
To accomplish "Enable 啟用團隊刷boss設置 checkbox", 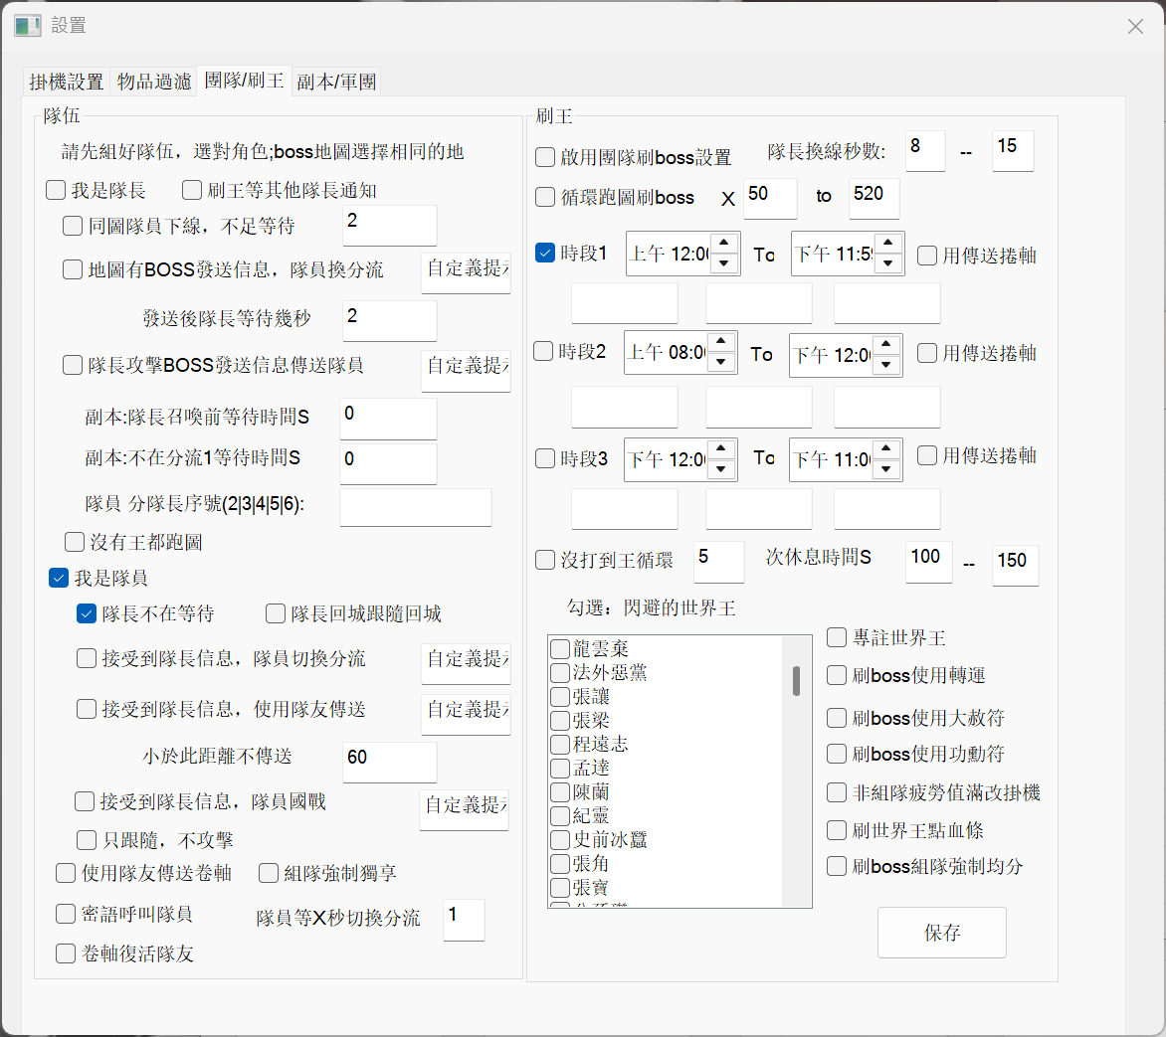I will tap(545, 157).
